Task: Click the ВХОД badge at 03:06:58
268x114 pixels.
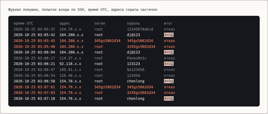Action: tap(169, 81)
